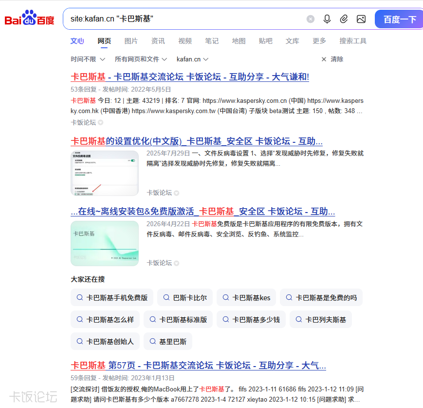This screenshot has width=423, height=408.
Task: Search related term 卡巴斯基多少钱
Action: click(251, 319)
